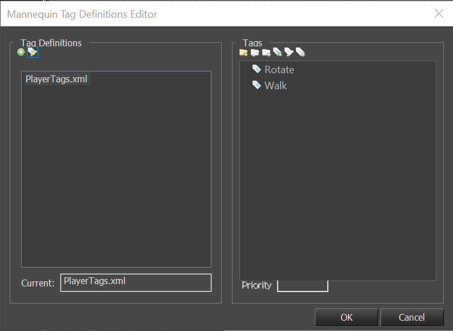Click the tag-with-pencil icon under Tag Definitions

32,53
